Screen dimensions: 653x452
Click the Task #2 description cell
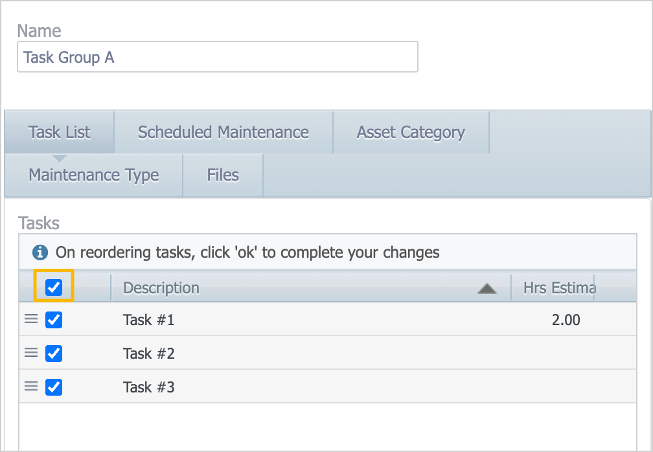pos(148,354)
